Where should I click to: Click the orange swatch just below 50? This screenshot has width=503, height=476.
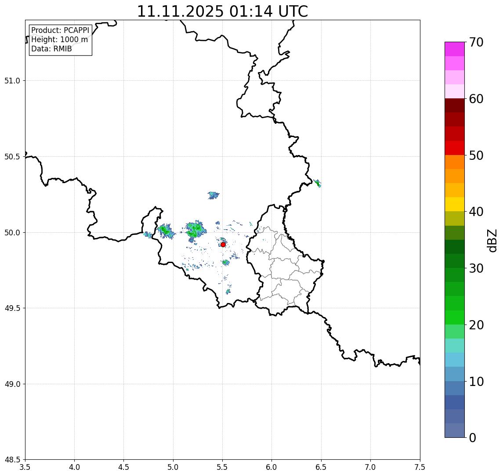[x=455, y=162]
